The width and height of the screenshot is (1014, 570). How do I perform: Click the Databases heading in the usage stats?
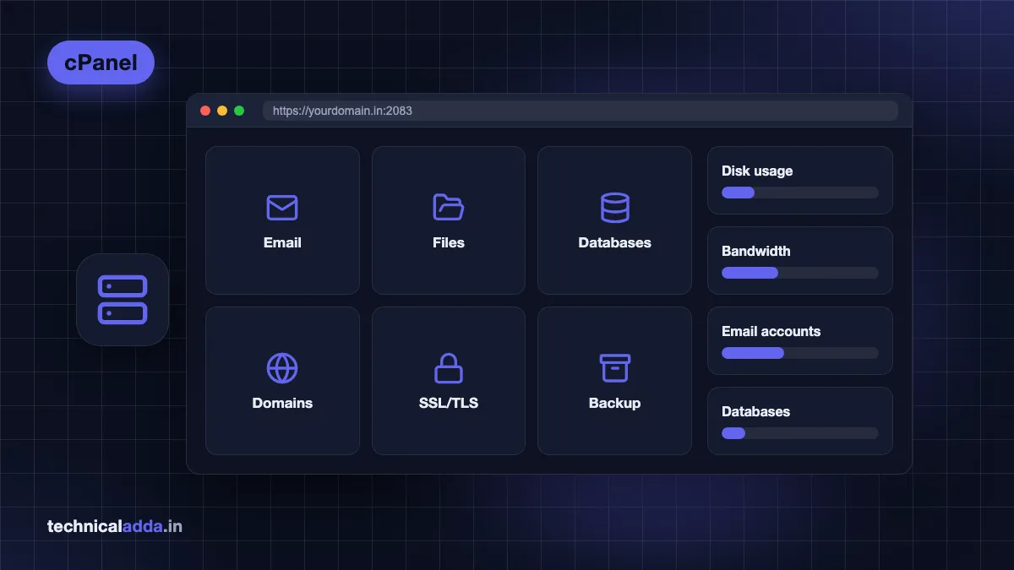point(755,411)
